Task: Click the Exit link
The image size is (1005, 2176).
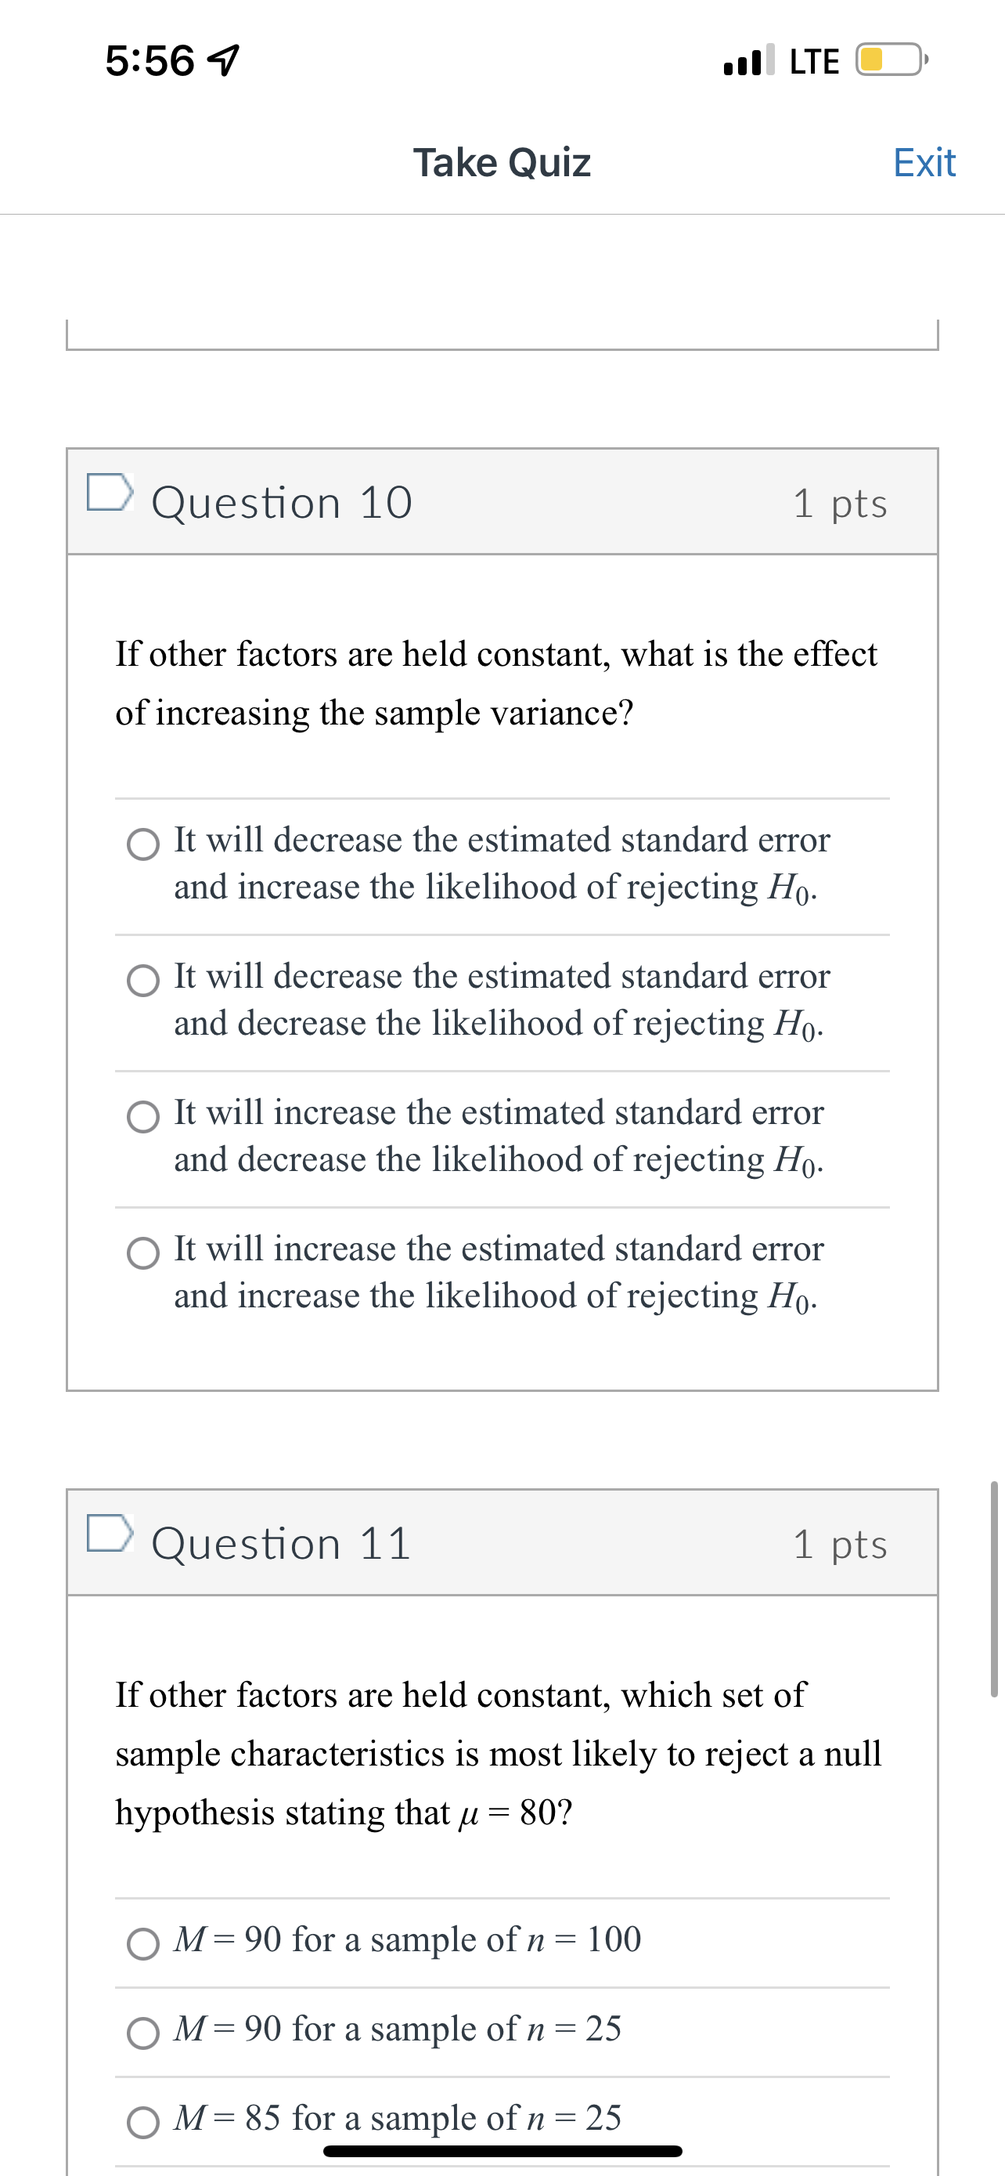Action: 925,162
